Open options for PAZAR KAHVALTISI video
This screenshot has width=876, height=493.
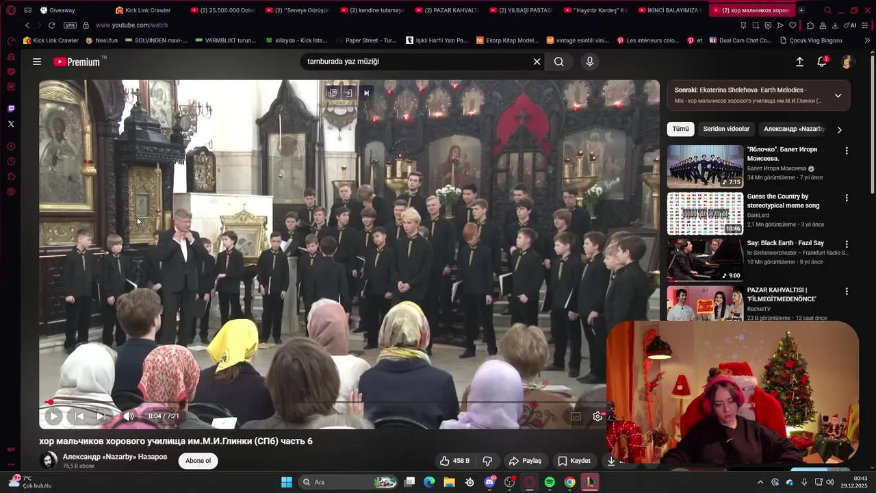pos(847,291)
